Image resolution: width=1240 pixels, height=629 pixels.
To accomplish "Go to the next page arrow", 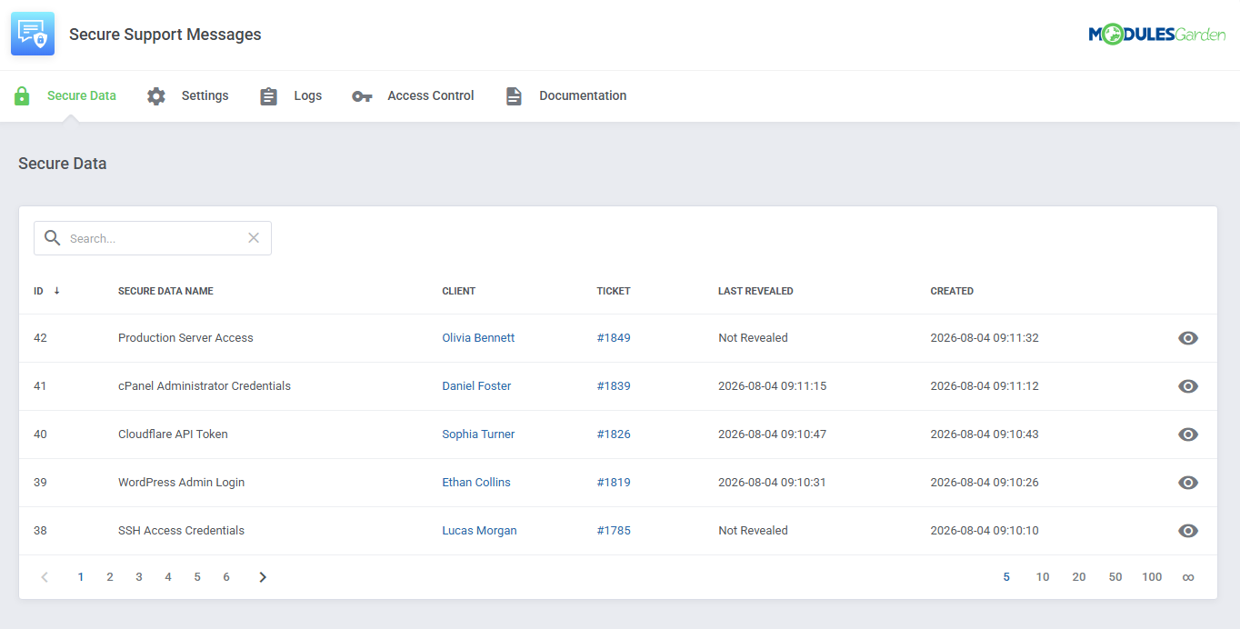I will click(x=263, y=577).
